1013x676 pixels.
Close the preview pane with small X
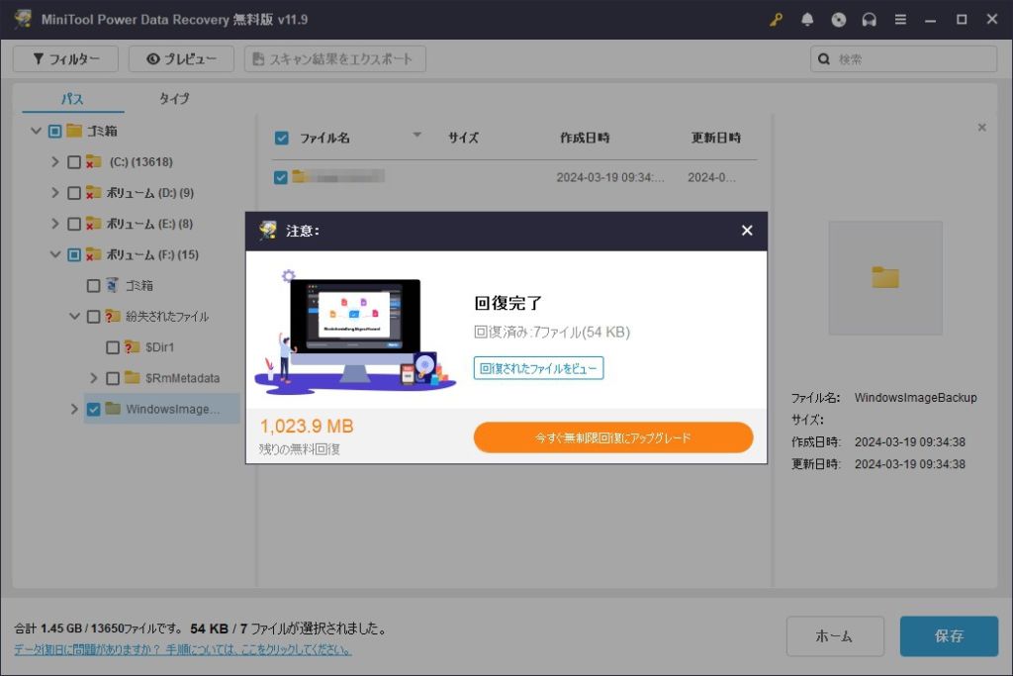pyautogui.click(x=981, y=128)
